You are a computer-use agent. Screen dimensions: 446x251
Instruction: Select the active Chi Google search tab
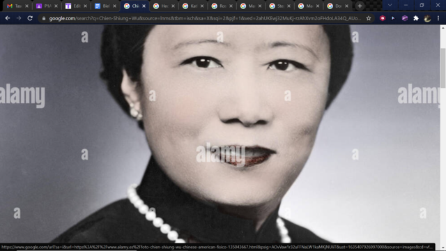[x=132, y=6]
